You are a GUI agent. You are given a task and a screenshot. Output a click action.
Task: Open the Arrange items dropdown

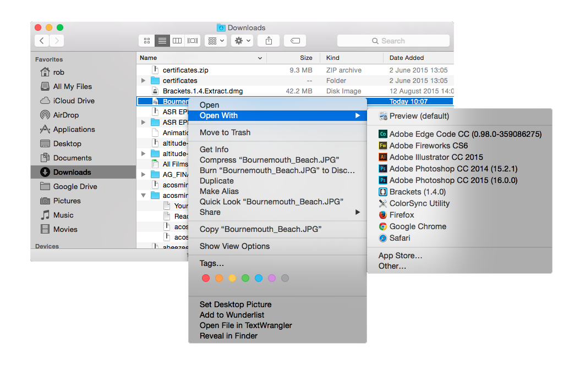(x=216, y=41)
